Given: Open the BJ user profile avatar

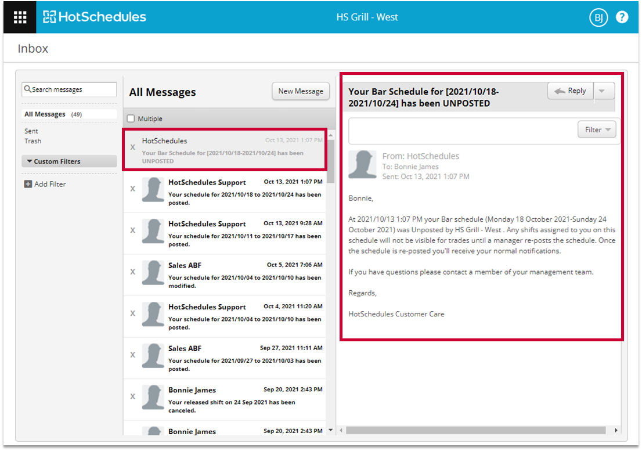Looking at the screenshot, I should click(598, 17).
